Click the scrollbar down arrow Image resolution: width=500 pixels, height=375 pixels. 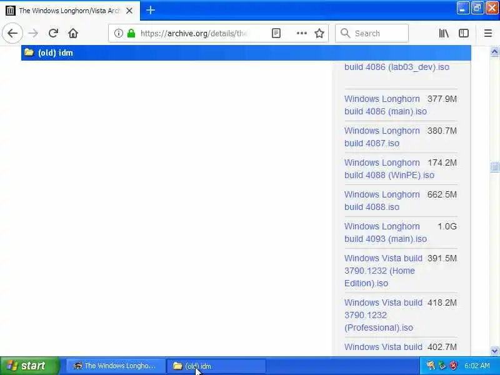tap(494, 351)
